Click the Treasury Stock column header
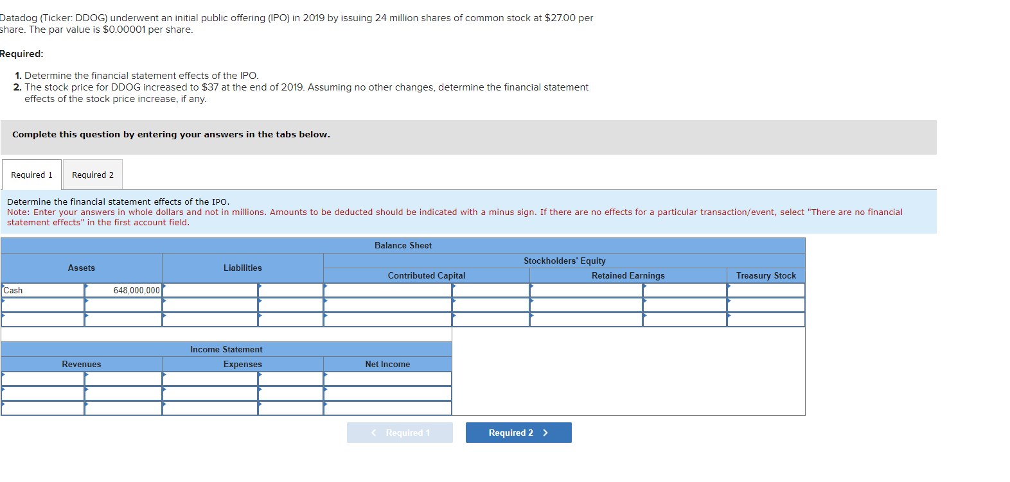Screen dimensions: 1010x482 tap(766, 275)
